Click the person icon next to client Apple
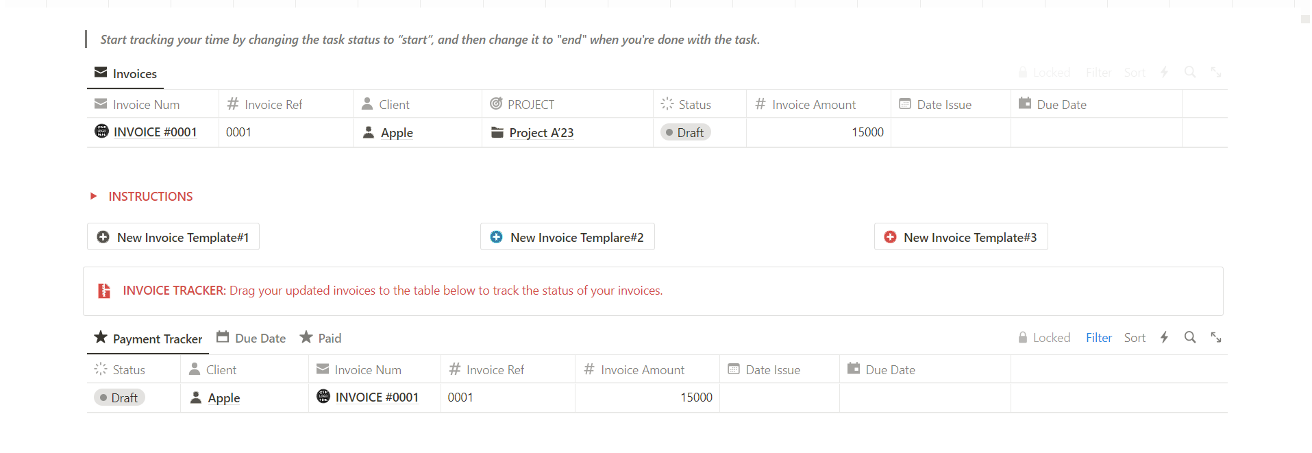This screenshot has height=453, width=1312. [x=368, y=132]
